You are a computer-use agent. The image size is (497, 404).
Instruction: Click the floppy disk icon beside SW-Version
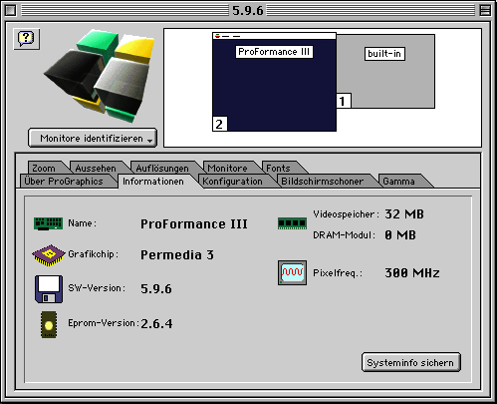(x=49, y=288)
